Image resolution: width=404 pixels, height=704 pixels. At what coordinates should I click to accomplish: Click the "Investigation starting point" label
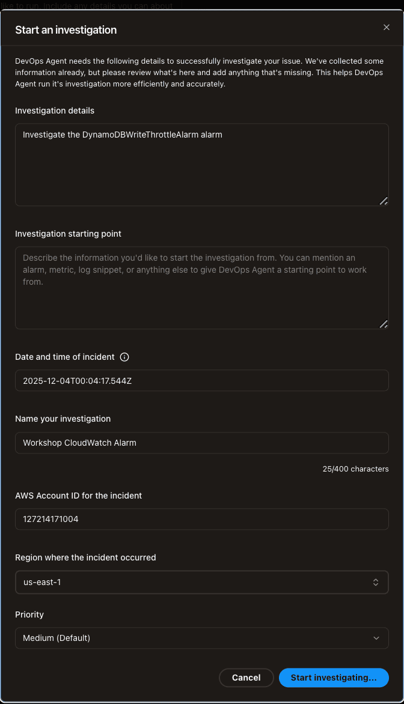pos(68,234)
